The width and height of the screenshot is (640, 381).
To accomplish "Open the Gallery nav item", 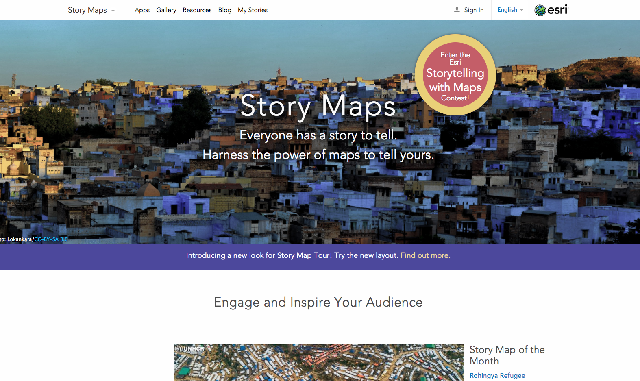I will tap(166, 10).
